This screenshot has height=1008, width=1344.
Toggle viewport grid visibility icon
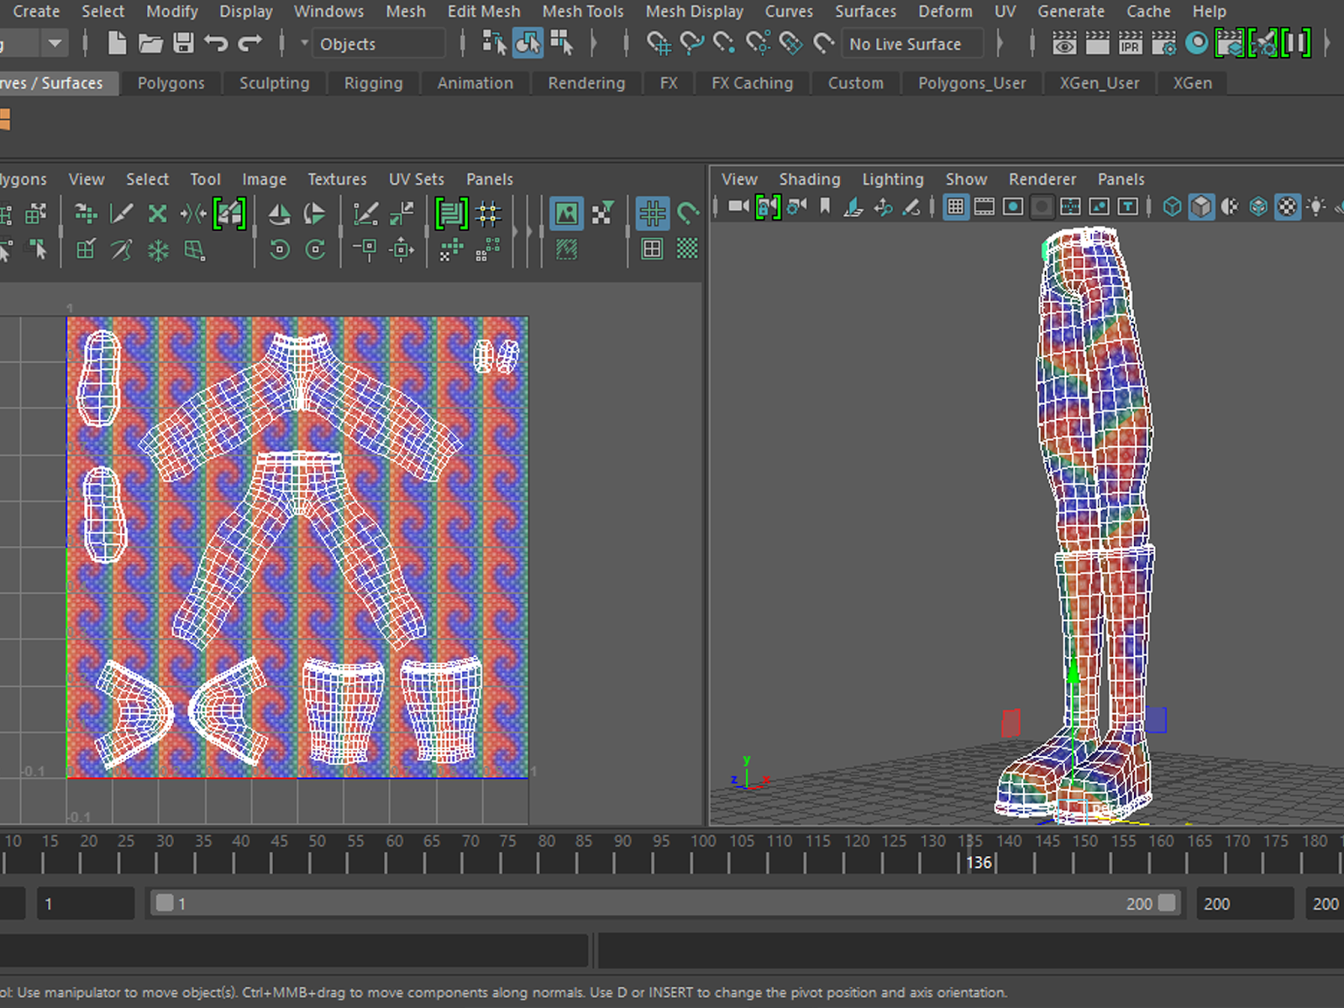pos(955,207)
